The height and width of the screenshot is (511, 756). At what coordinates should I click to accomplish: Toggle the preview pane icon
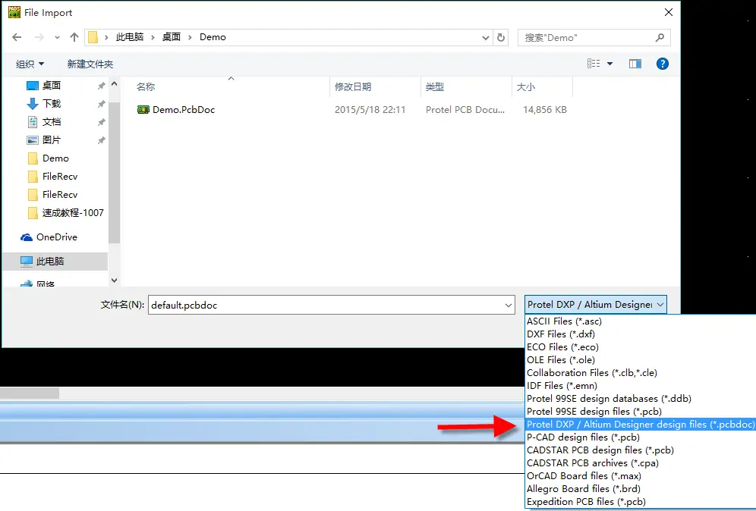[635, 64]
